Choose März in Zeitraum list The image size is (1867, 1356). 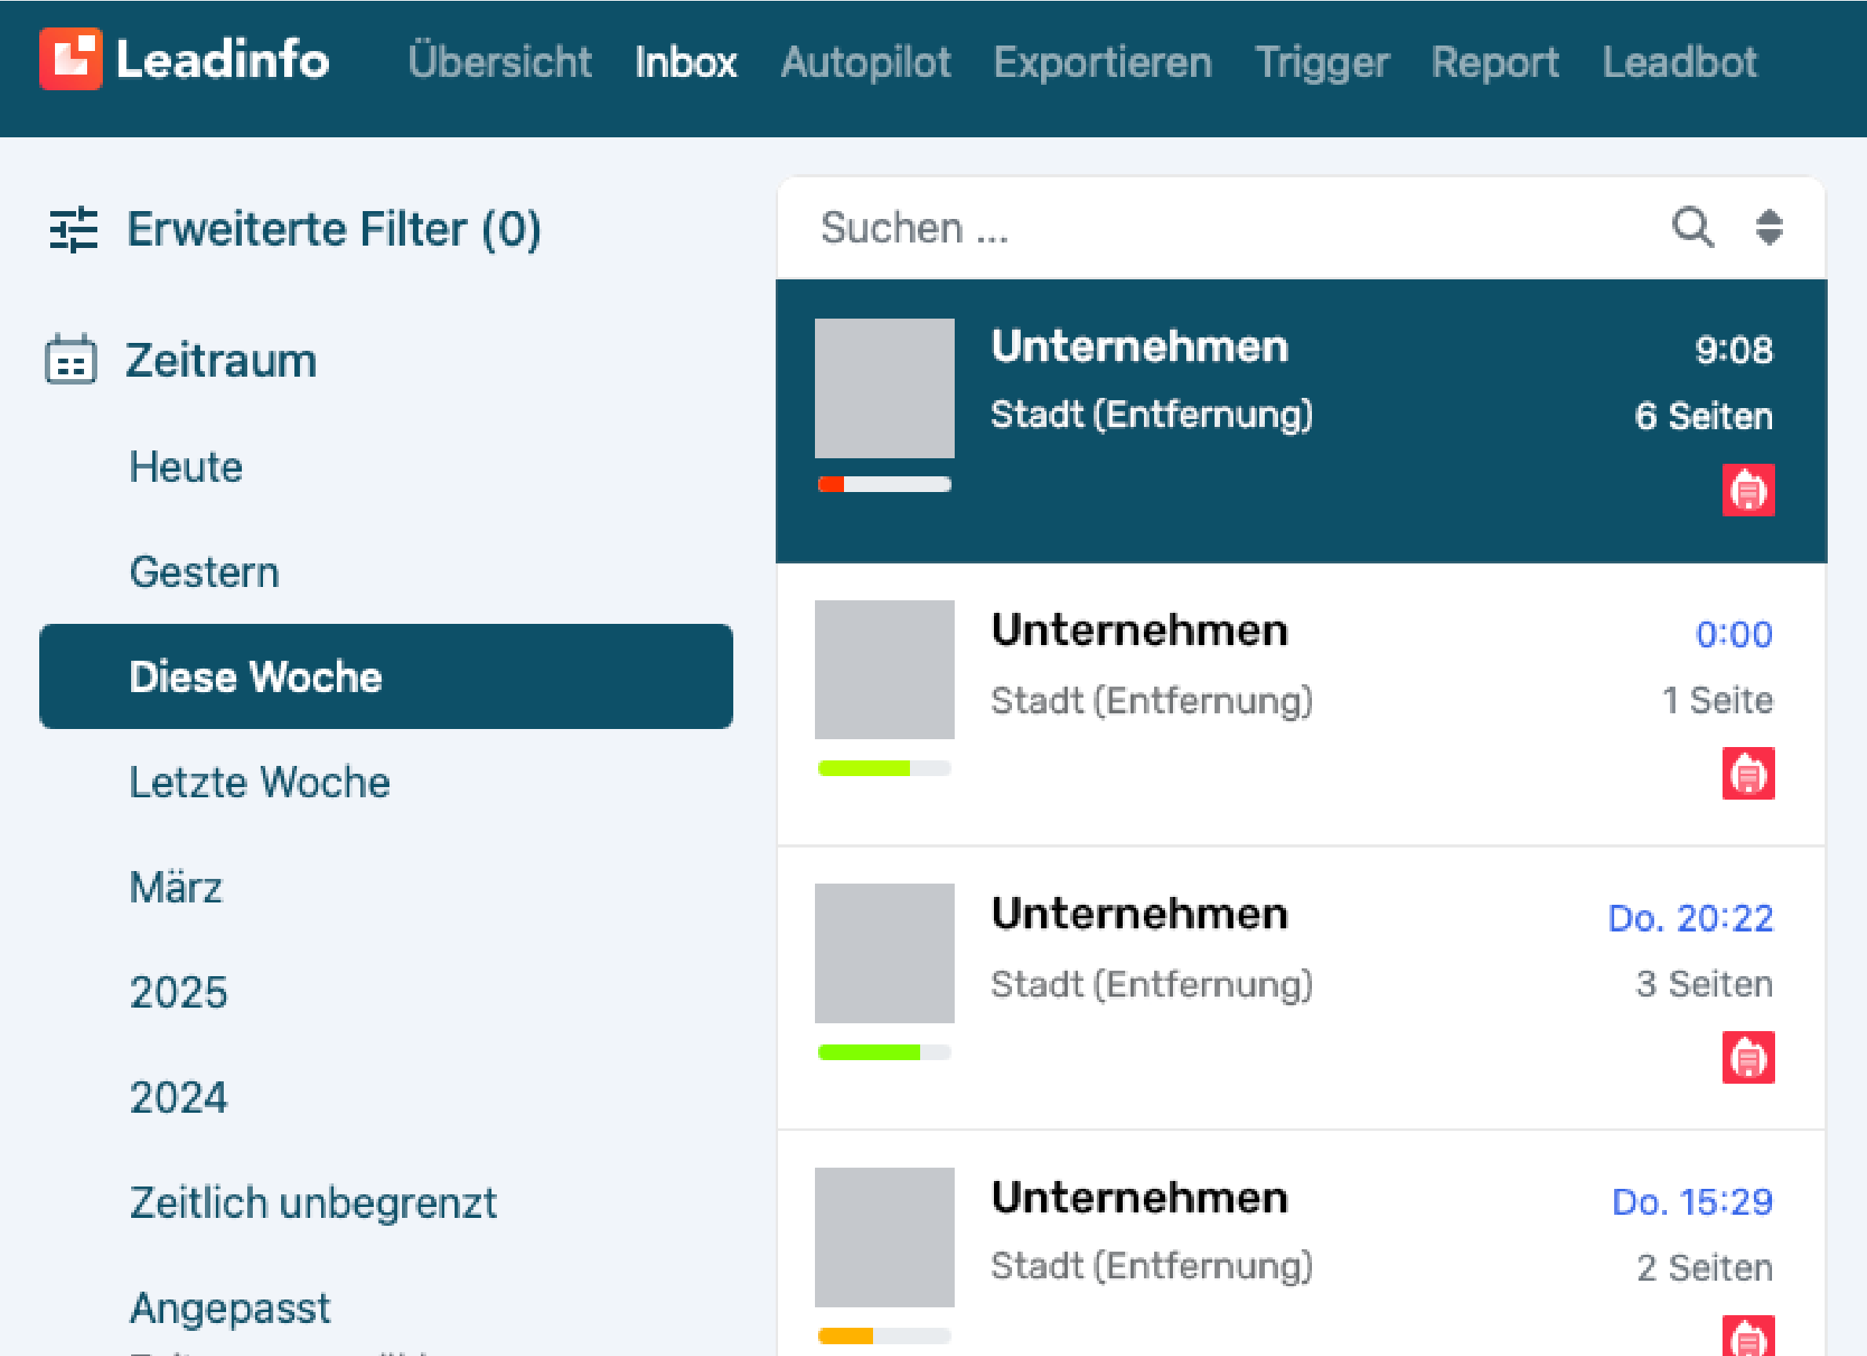click(x=175, y=887)
